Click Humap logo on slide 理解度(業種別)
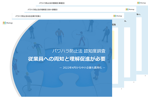 (x=142, y=3)
